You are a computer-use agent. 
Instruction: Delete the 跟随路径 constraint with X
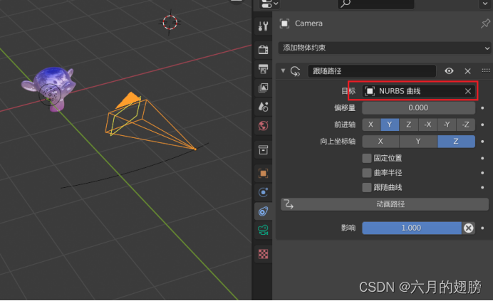coord(467,71)
